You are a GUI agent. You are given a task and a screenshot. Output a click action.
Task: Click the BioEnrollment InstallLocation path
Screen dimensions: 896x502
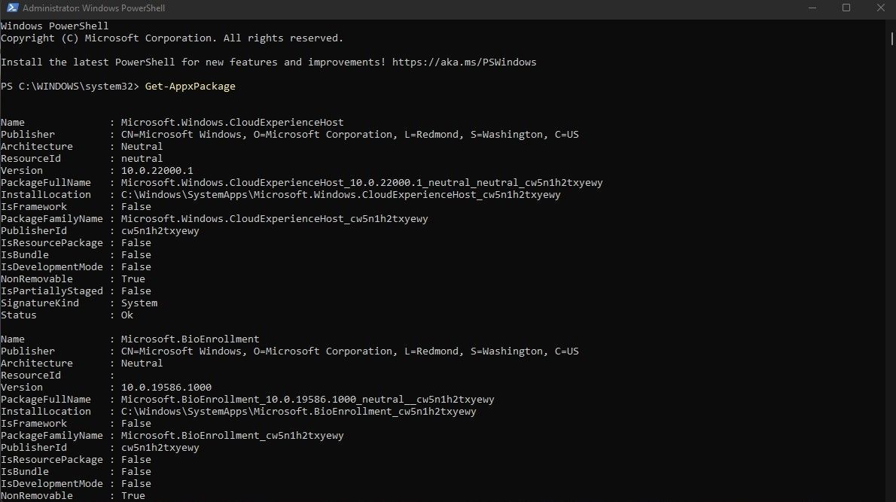click(x=298, y=411)
